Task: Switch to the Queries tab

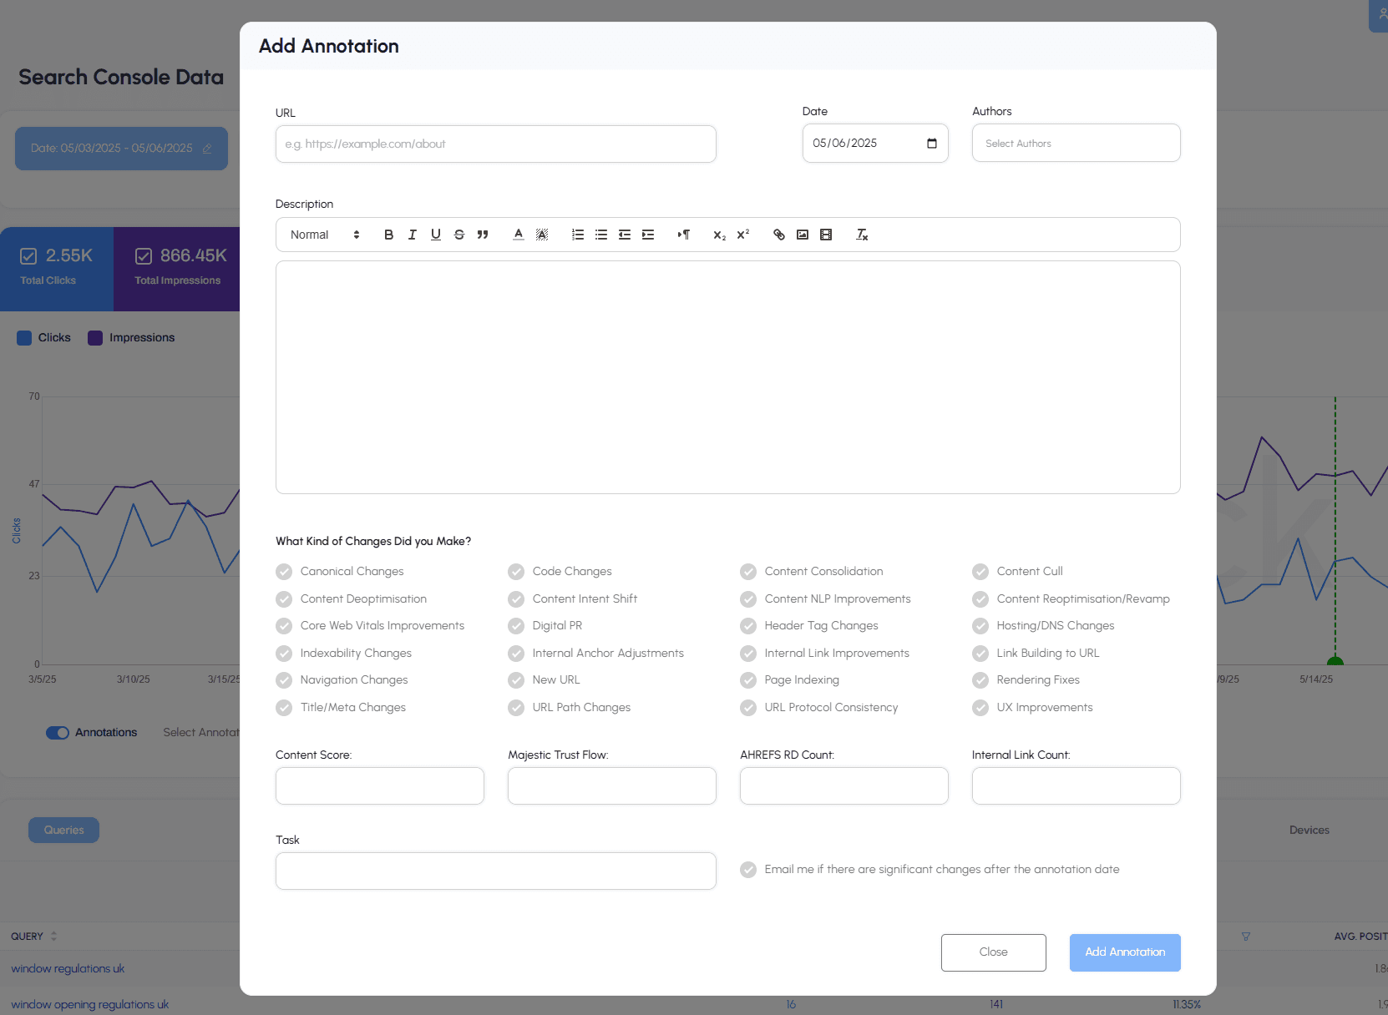Action: 63,830
